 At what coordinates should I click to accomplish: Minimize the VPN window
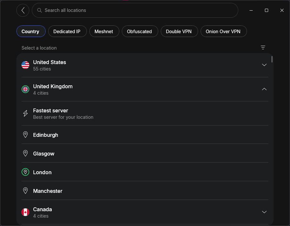tap(251, 10)
